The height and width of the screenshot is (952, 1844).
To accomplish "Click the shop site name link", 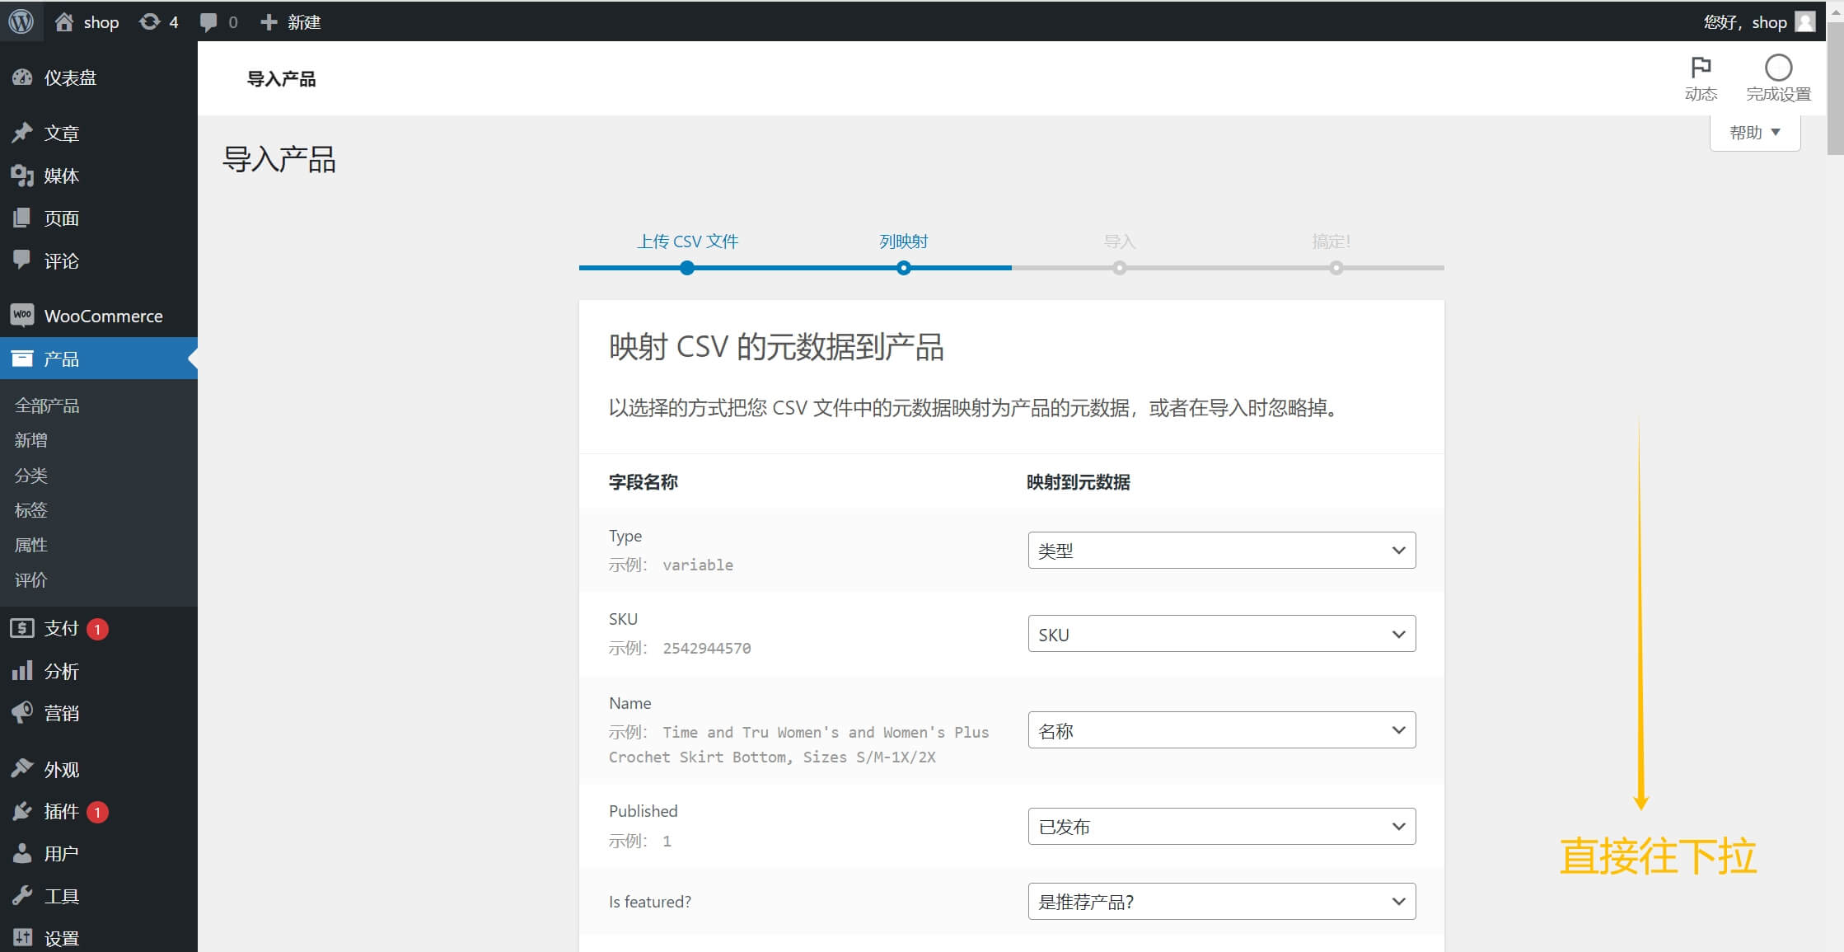I will coord(101,22).
